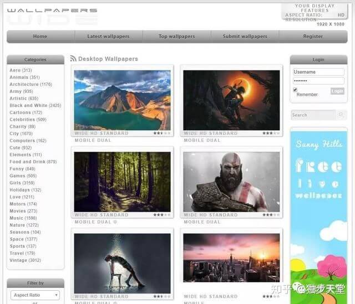The width and height of the screenshot is (355, 304).
Task: Click the search magnifier icon
Action: click(x=341, y=115)
